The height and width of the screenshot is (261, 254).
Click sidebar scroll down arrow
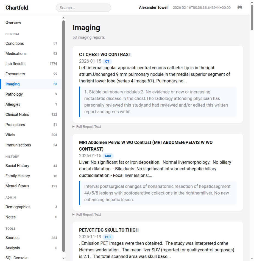tap(64, 258)
